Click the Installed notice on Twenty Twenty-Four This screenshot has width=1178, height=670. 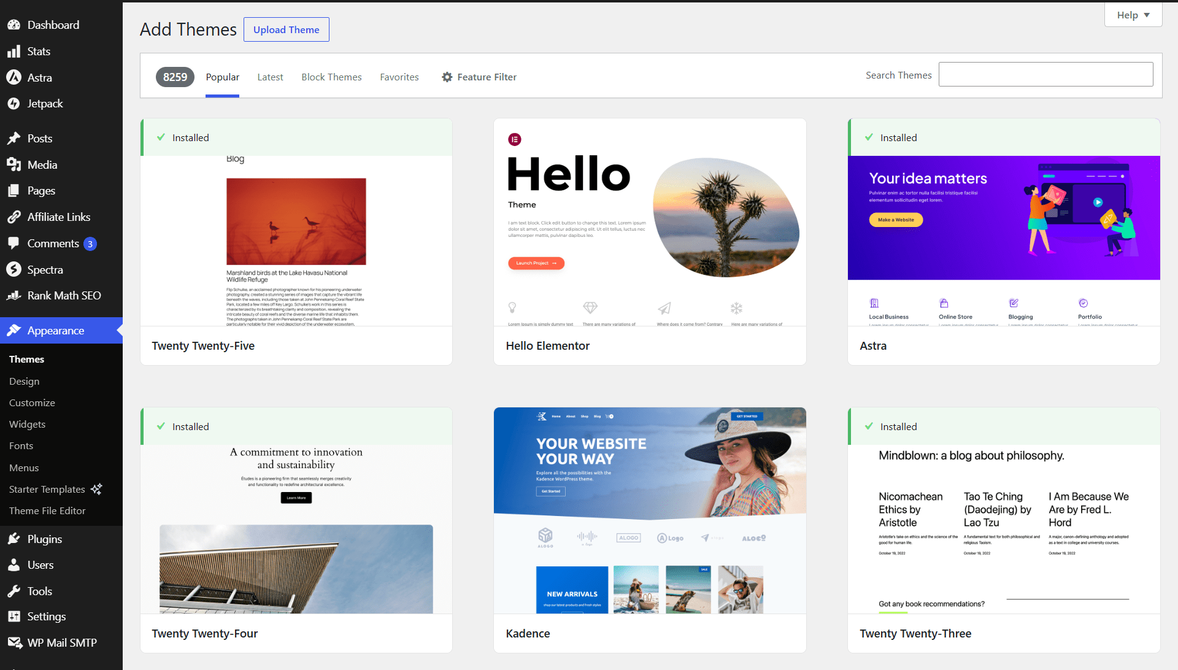296,426
